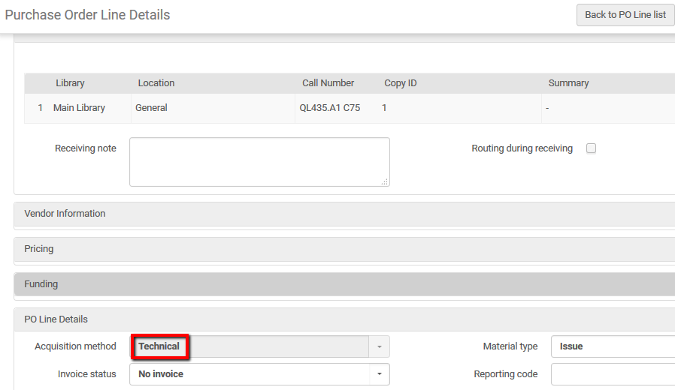Click the Summary column header
This screenshot has height=390, width=675.
tap(568, 83)
